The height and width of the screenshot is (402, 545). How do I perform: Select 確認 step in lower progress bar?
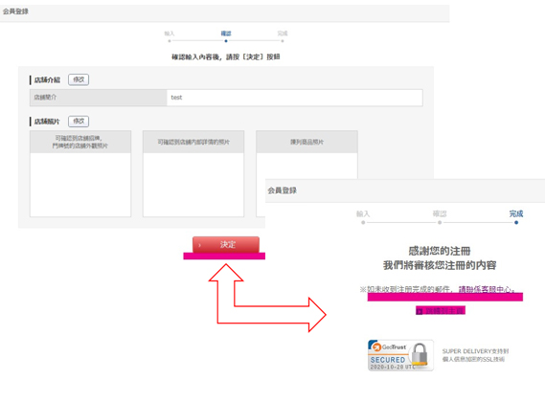pyautogui.click(x=440, y=213)
